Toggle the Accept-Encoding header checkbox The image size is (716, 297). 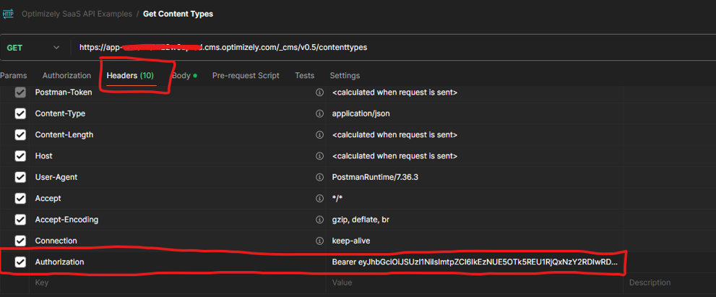(x=20, y=220)
